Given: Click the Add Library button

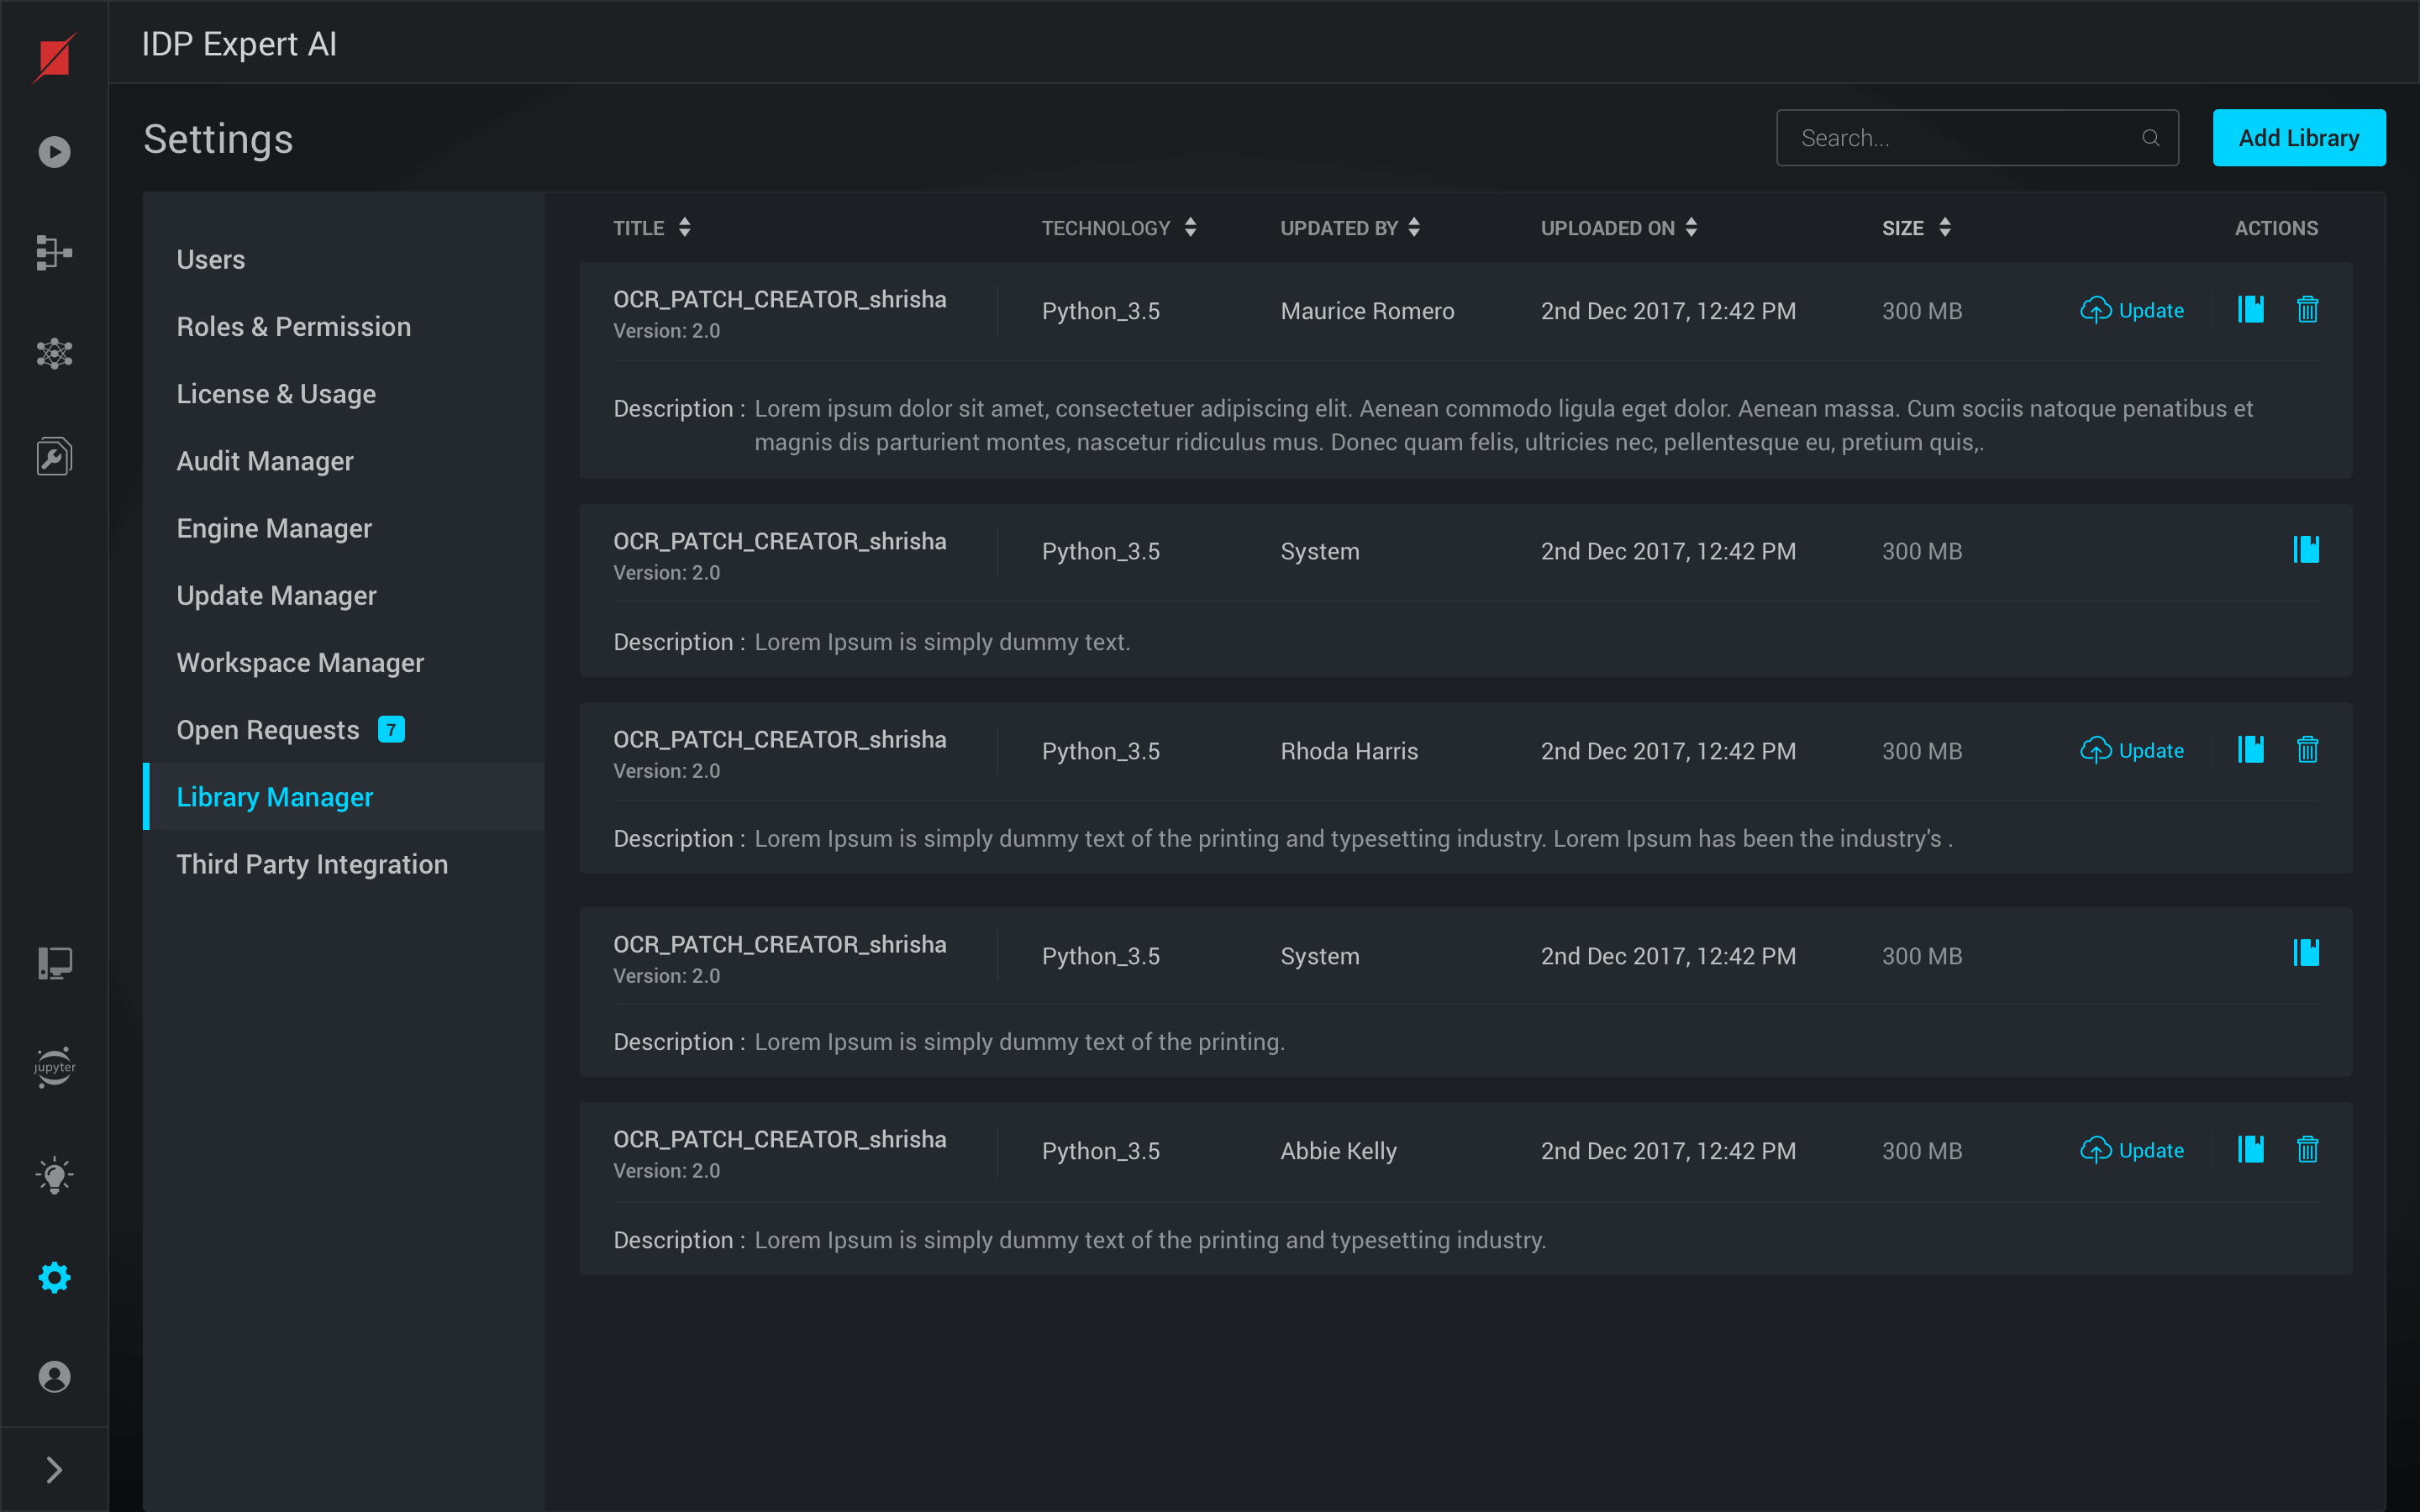Looking at the screenshot, I should (x=2298, y=138).
